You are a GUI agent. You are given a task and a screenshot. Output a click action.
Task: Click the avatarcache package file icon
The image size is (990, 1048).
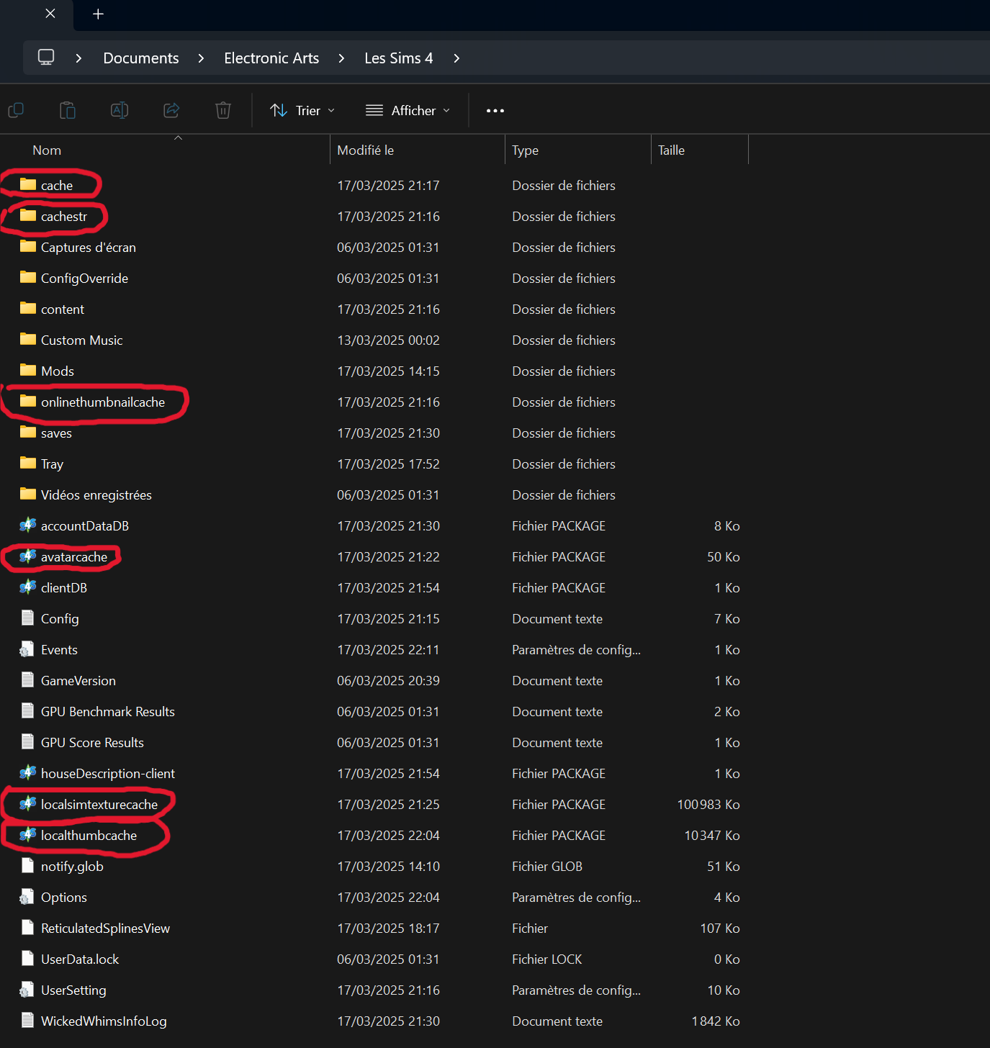tap(28, 556)
